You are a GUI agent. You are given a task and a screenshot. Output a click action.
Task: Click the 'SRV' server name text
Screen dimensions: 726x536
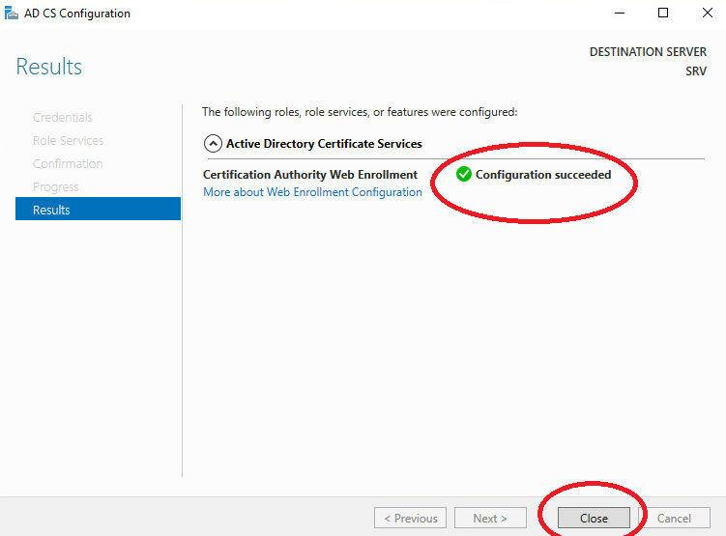(x=696, y=71)
